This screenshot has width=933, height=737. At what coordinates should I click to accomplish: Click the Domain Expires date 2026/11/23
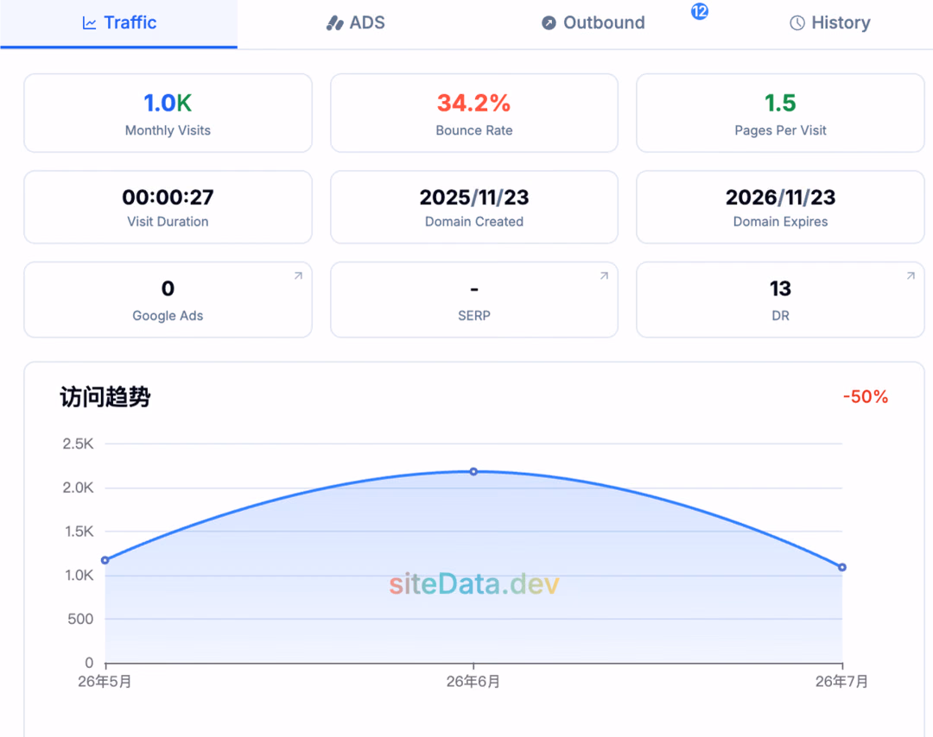(x=780, y=198)
